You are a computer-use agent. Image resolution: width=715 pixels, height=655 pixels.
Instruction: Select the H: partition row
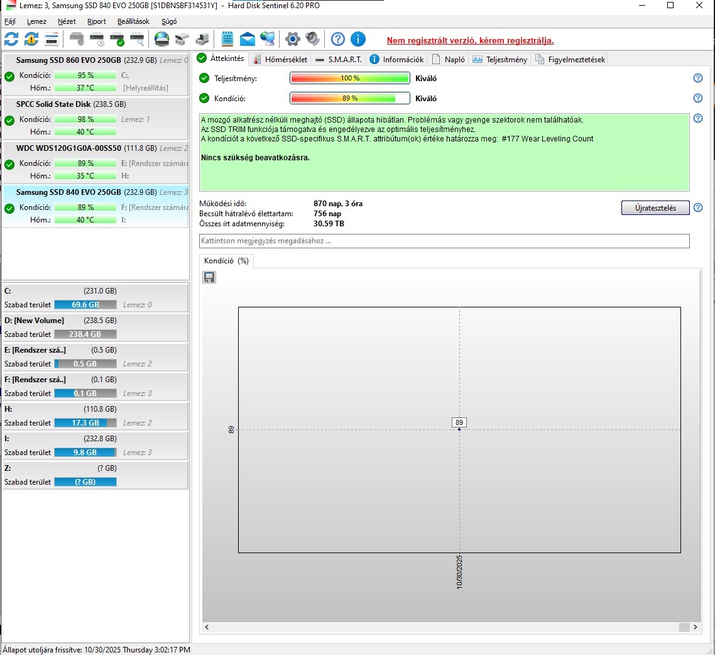point(96,416)
